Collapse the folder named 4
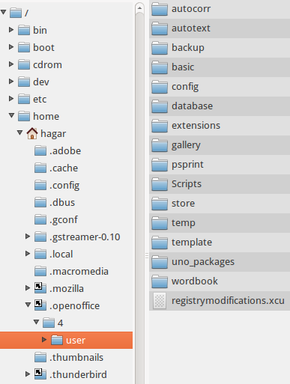This screenshot has width=290, height=384. click(37, 322)
